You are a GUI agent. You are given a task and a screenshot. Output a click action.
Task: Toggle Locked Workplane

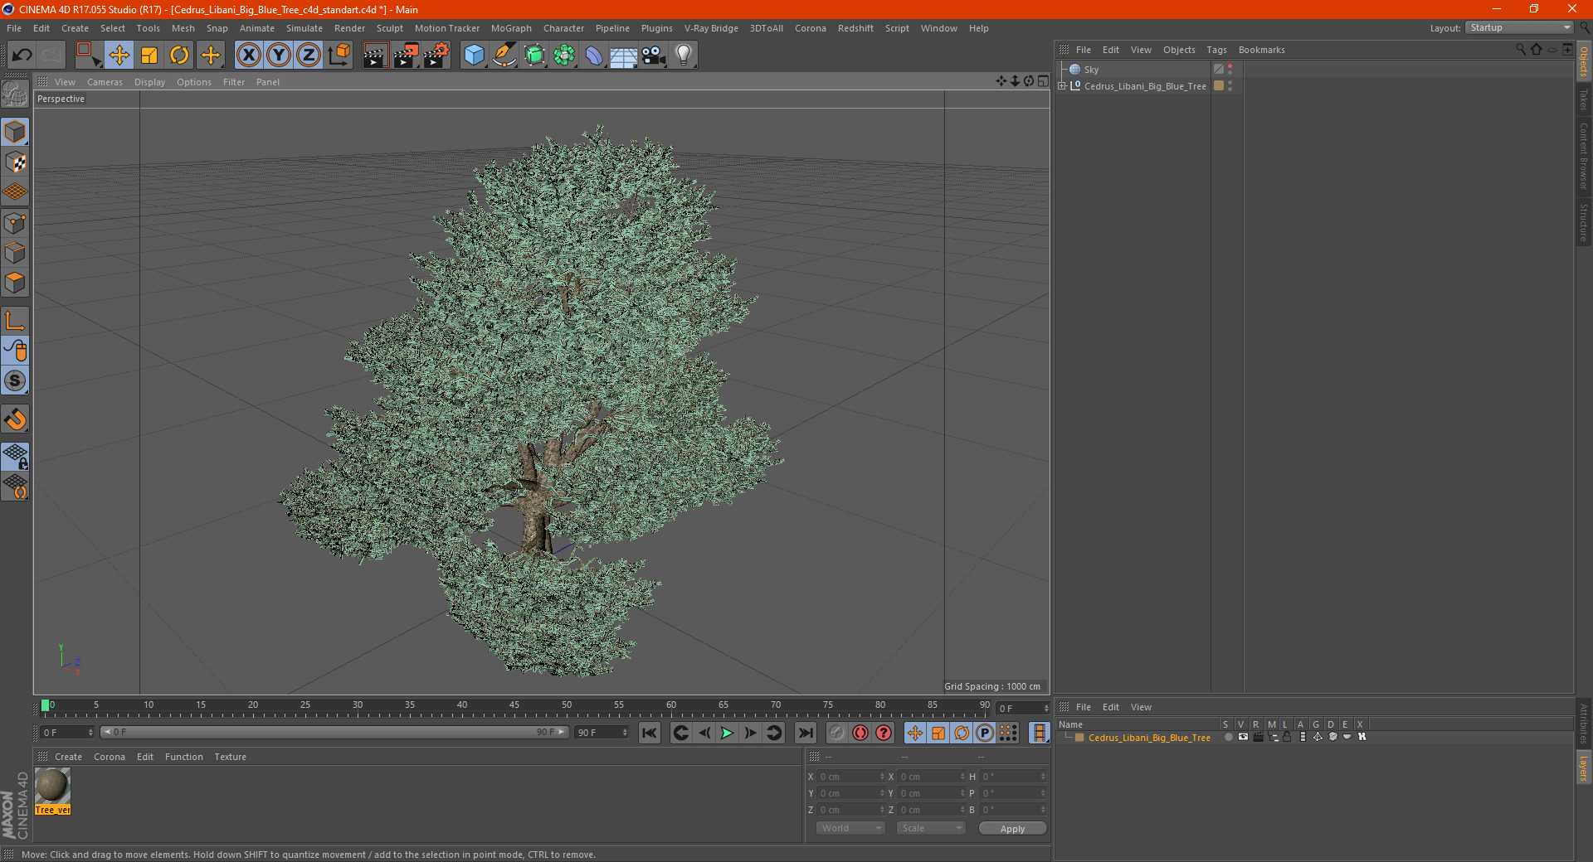coord(16,457)
